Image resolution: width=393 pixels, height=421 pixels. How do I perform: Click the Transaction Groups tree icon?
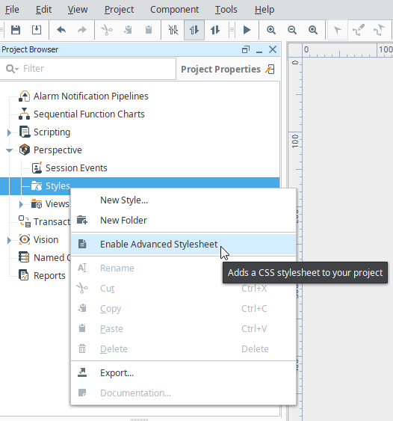(25, 221)
